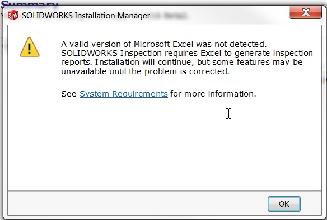Click the SOLIDWORKS Installation Manager title text

(86, 16)
